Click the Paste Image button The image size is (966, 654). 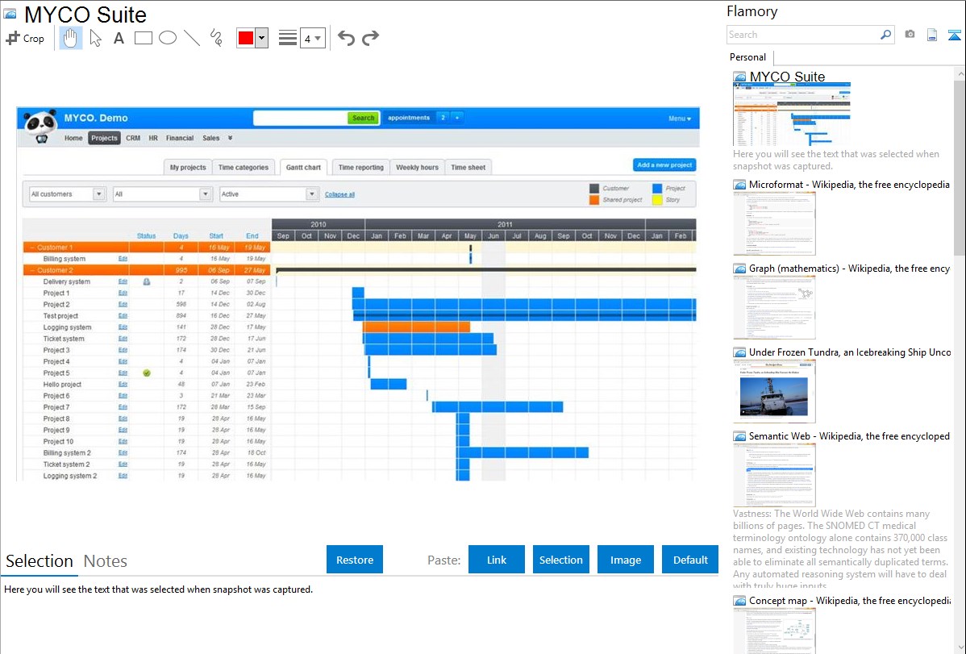point(625,560)
